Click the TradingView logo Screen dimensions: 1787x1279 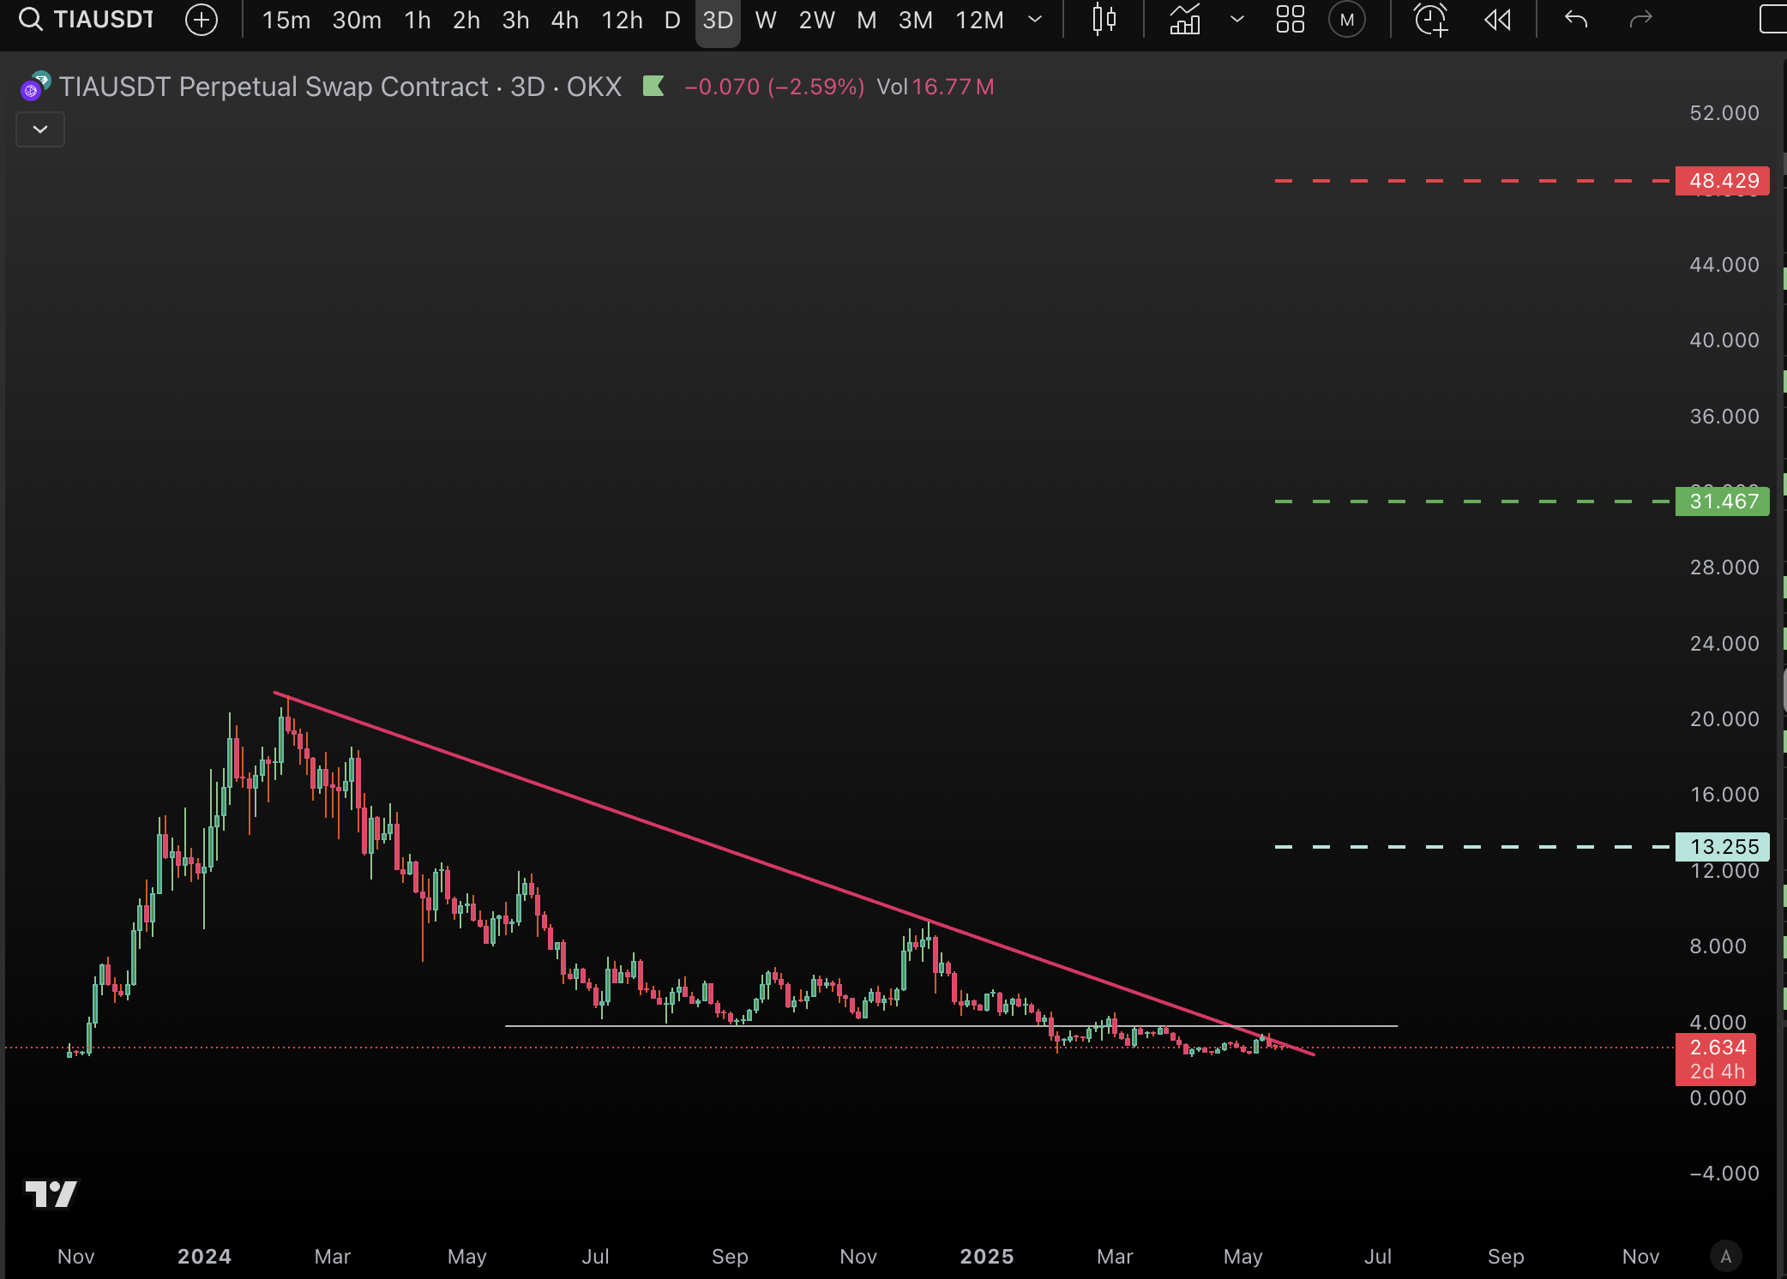tap(51, 1193)
